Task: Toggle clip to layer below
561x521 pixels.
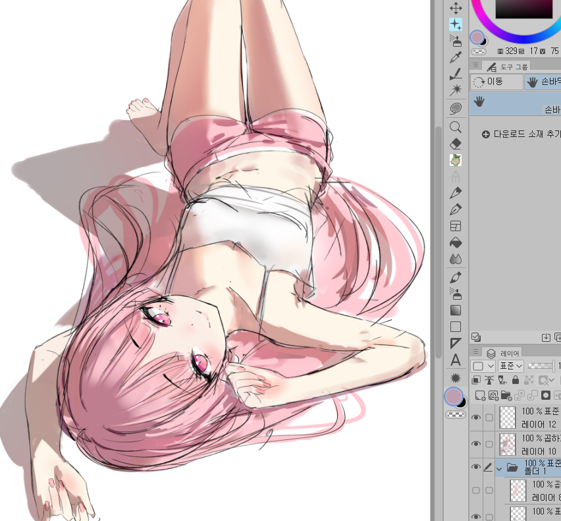Action: point(476,379)
